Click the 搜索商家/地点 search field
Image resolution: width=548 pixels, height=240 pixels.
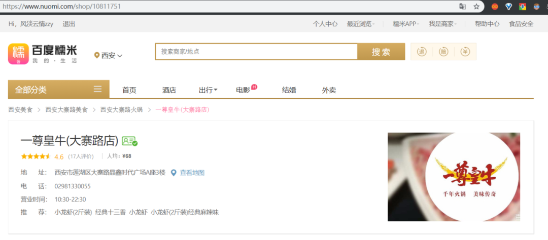257,52
